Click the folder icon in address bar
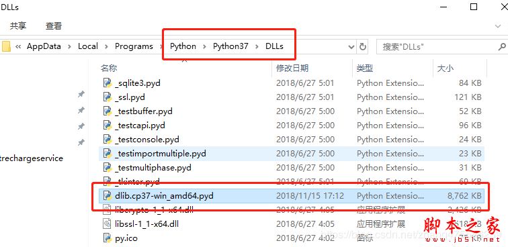 pyautogui.click(x=5, y=46)
